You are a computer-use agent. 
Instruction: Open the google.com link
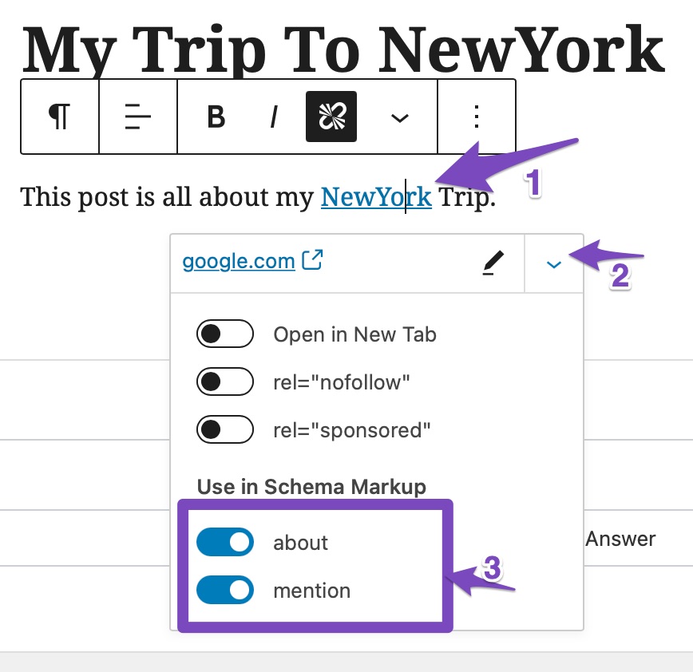click(240, 261)
